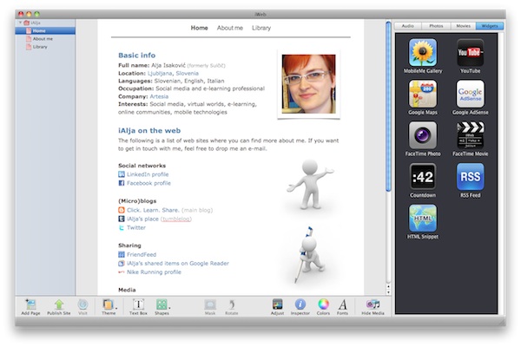Collapse the iAlja site tree

point(20,23)
